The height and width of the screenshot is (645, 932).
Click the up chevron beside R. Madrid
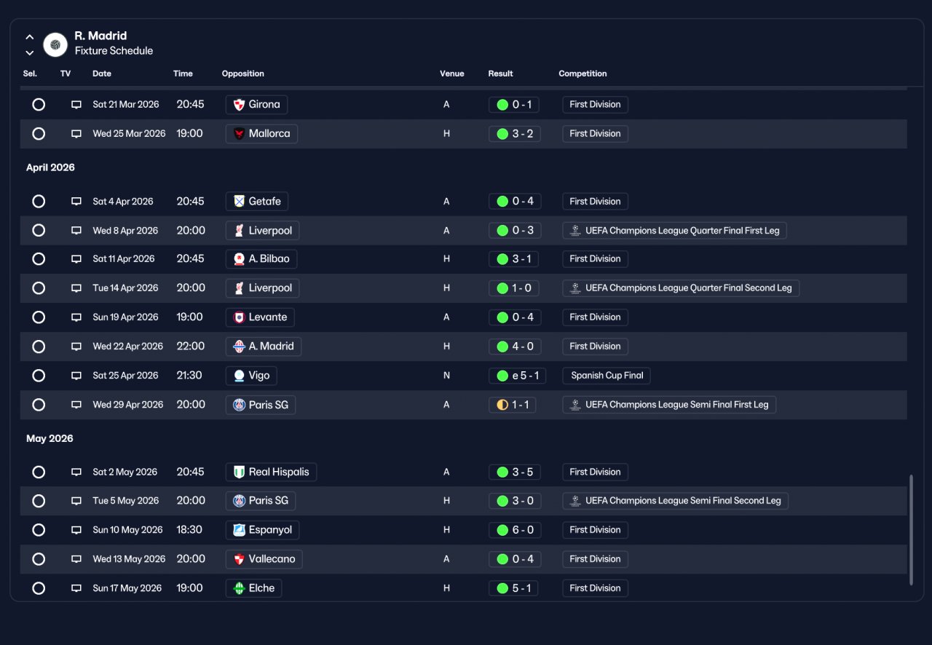[x=30, y=37]
